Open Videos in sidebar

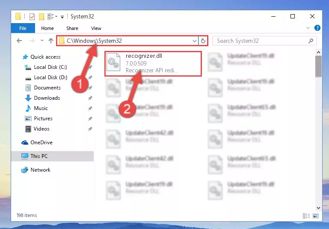point(41,129)
